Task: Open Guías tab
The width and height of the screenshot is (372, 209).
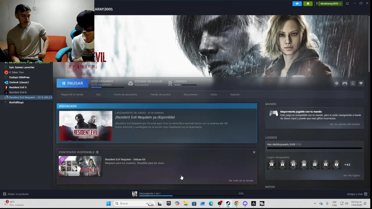Action: point(214,94)
